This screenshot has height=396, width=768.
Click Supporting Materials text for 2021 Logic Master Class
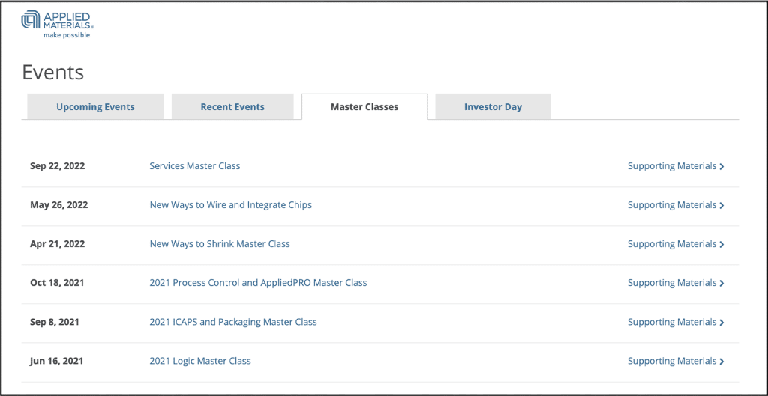pyautogui.click(x=671, y=361)
